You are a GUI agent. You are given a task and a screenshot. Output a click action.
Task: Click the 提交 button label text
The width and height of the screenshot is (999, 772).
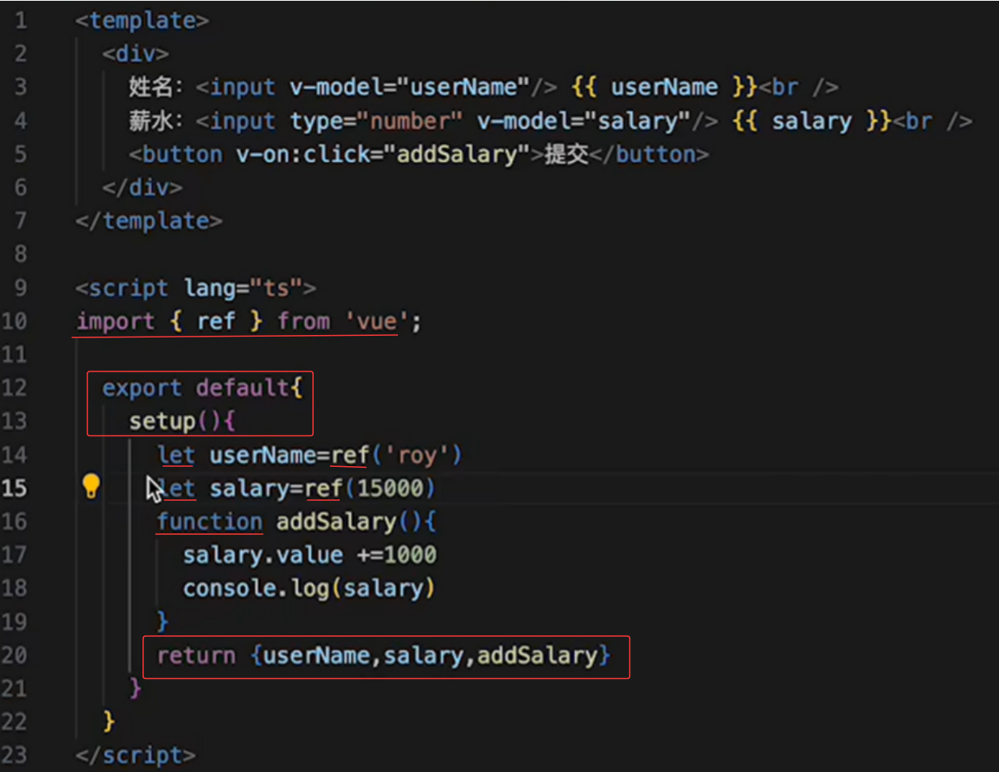pos(566,155)
